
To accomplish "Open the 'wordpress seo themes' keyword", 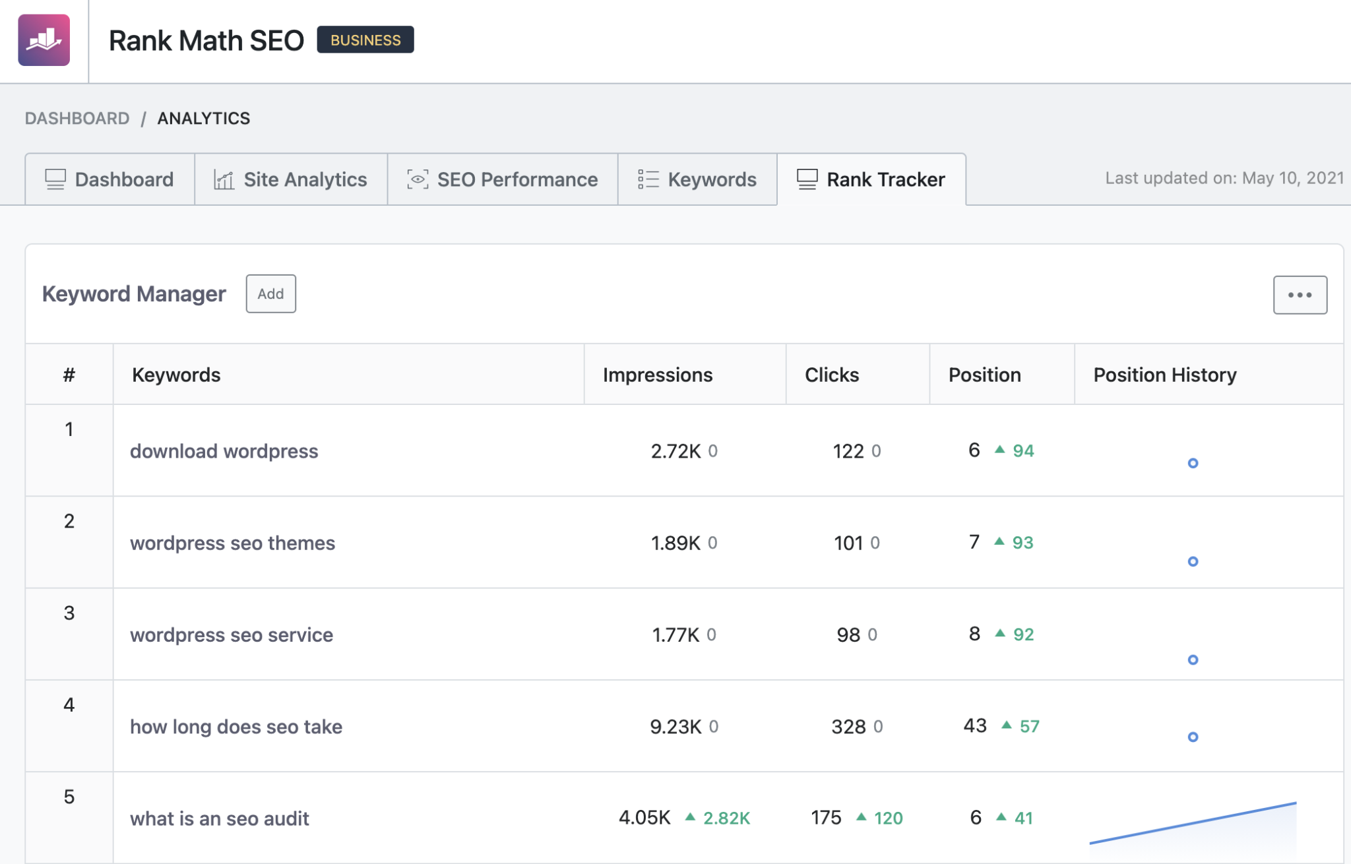I will 233,543.
